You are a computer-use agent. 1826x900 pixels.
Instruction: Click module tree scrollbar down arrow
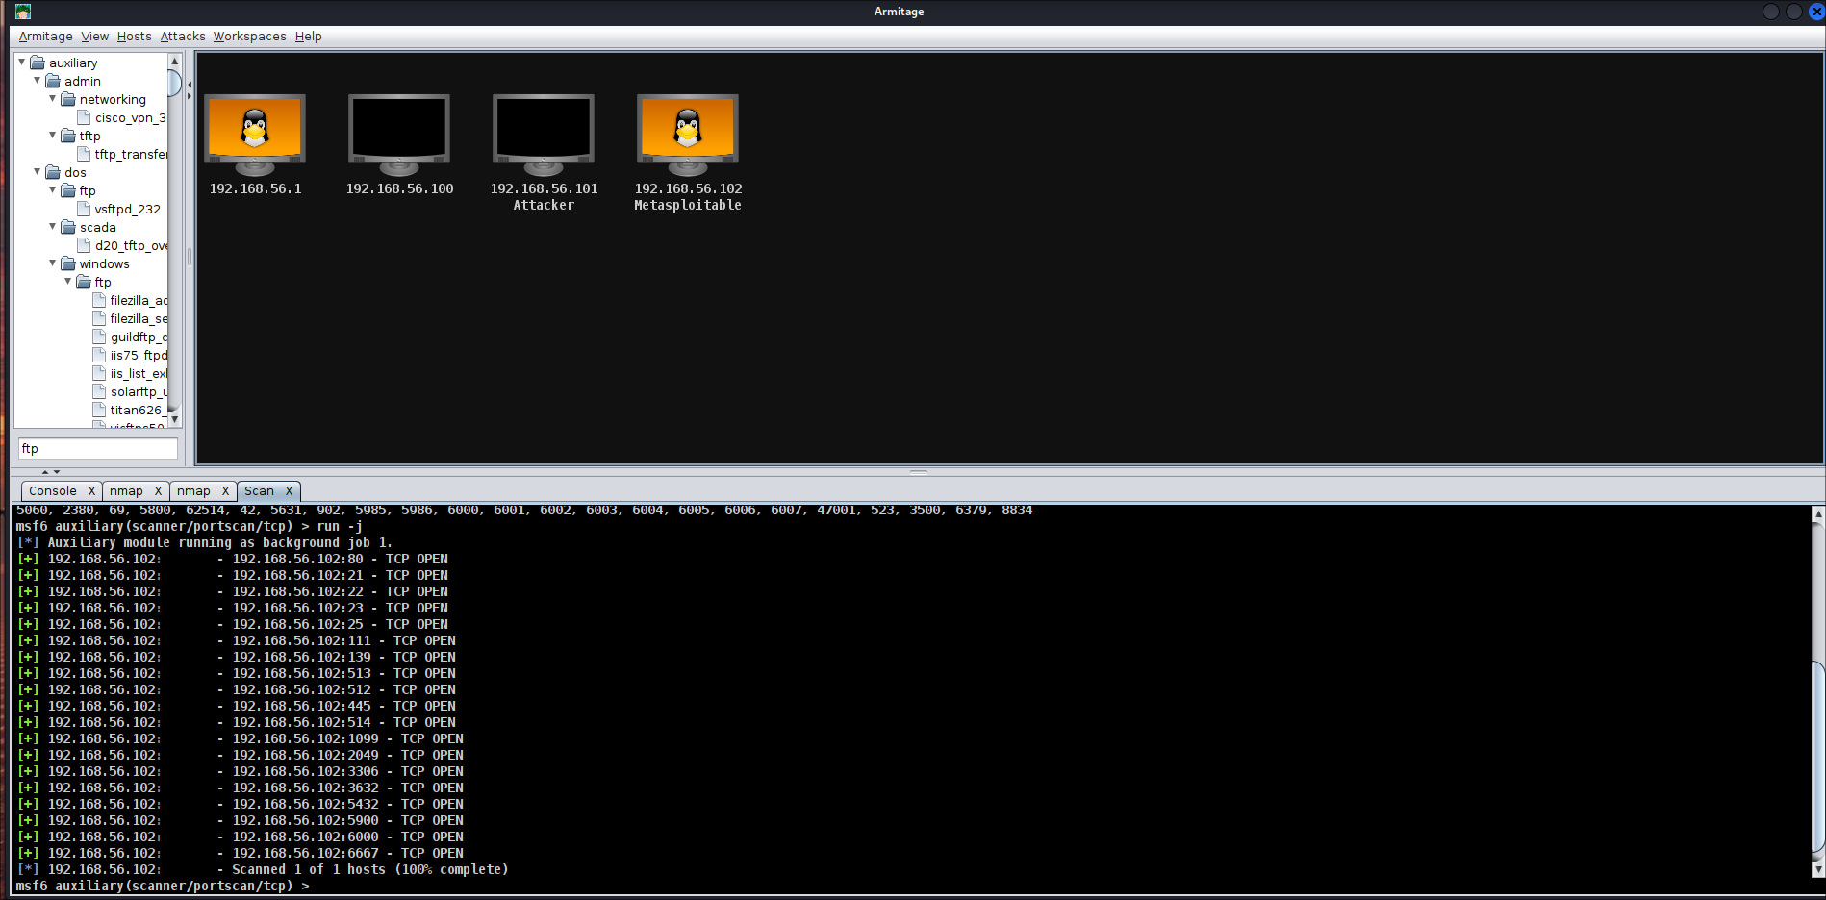[174, 420]
